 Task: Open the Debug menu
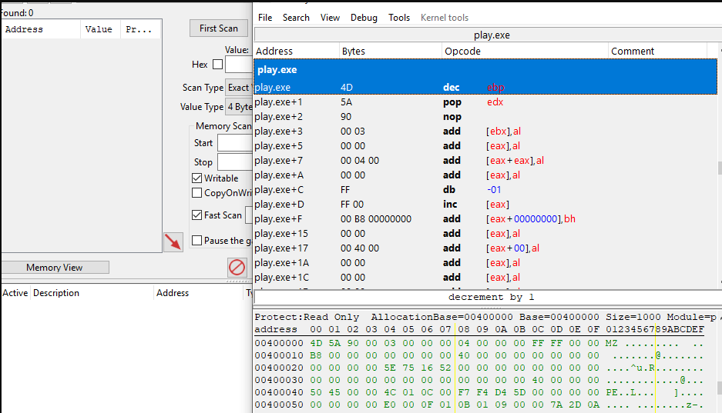(364, 18)
